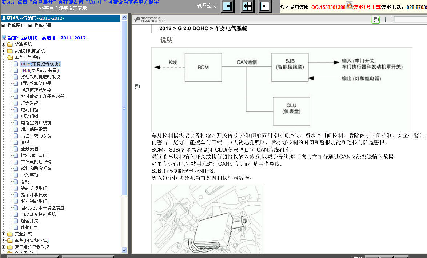
Task: Click the BCM CAN communication block diagram
Action: [282, 89]
